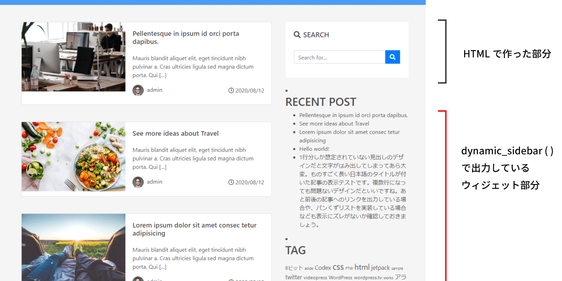Click 'Hello world!' in Recent Post list

coord(314,149)
